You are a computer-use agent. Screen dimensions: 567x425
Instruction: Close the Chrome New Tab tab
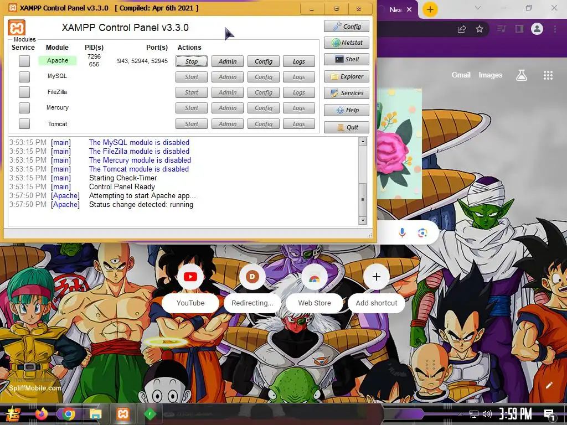tap(409, 9)
